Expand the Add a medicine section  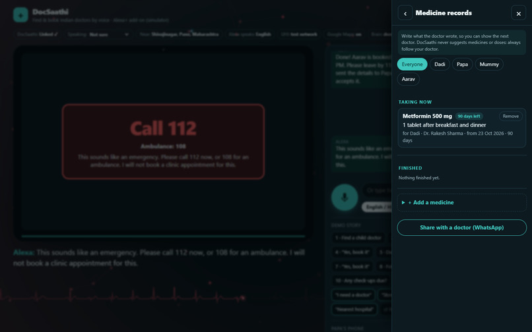[x=462, y=203]
